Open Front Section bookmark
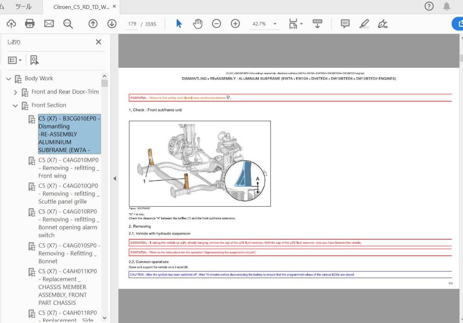Viewport: 463px width, 323px height. tap(49, 105)
